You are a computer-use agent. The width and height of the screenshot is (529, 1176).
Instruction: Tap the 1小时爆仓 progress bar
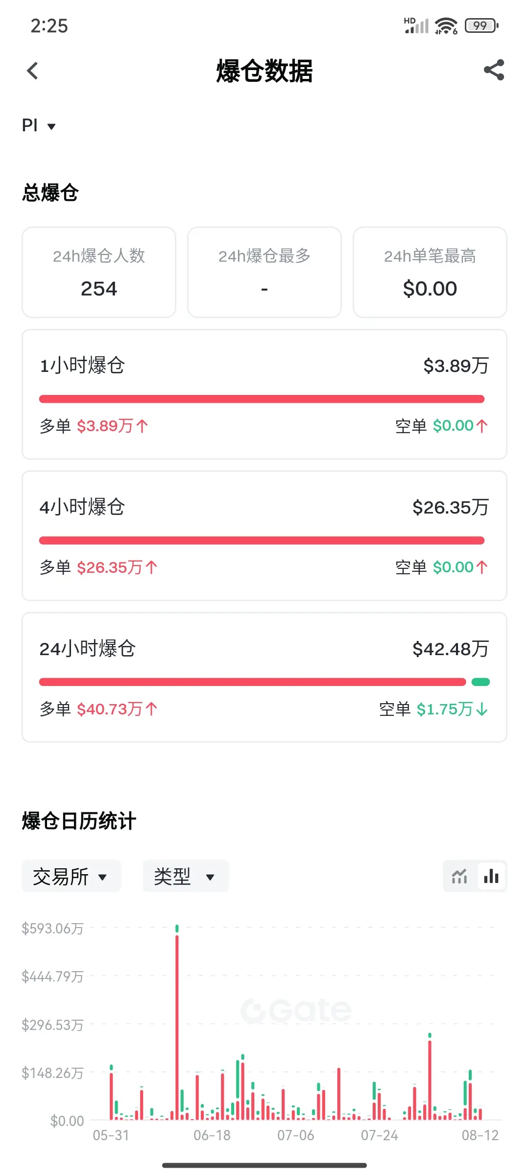262,399
